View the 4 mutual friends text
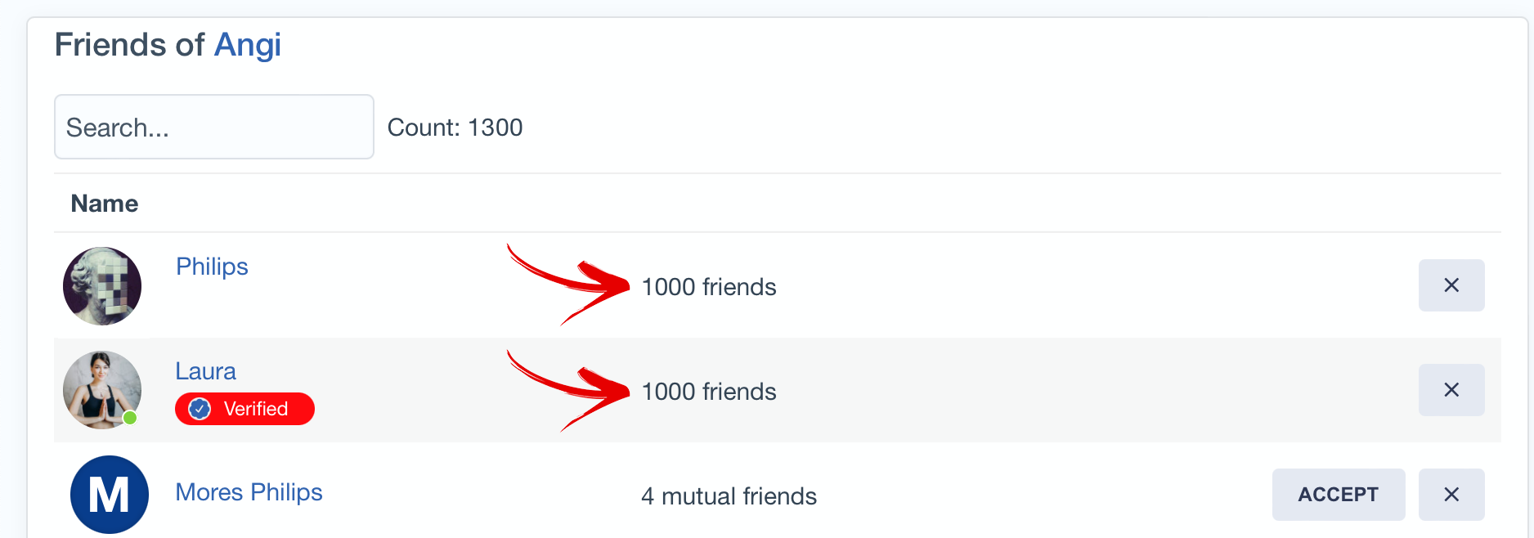The height and width of the screenshot is (538, 1534). (729, 496)
